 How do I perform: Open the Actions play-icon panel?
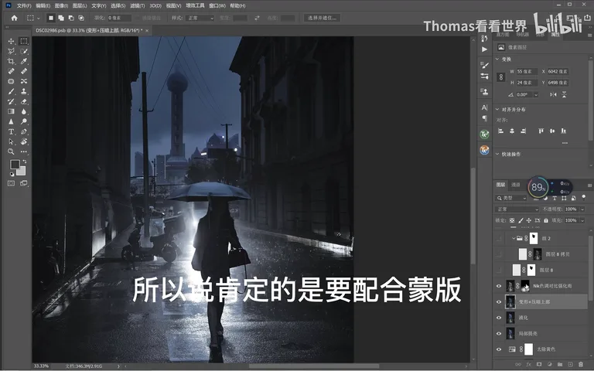[x=484, y=49]
